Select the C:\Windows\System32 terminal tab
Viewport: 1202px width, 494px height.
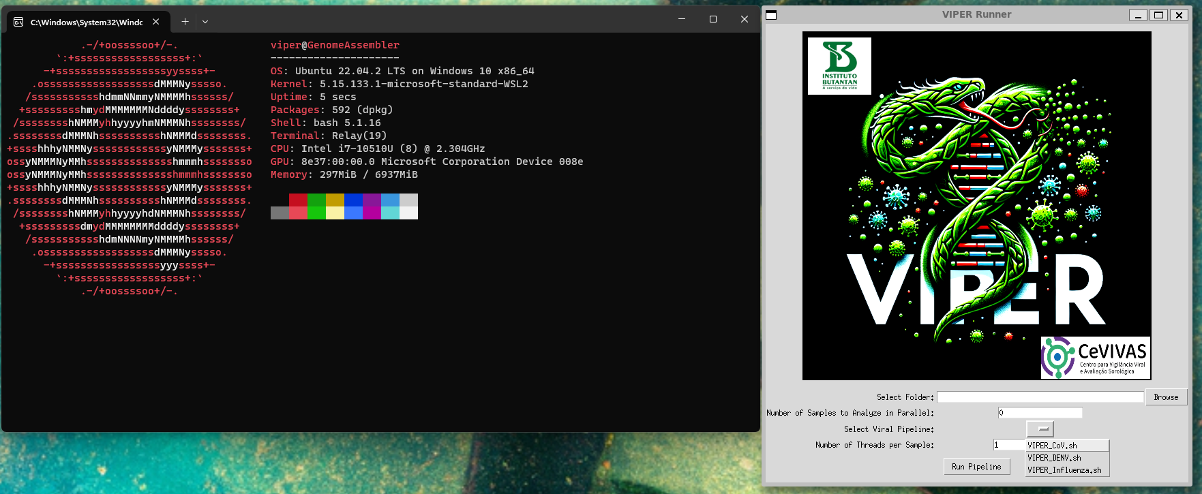(87, 22)
